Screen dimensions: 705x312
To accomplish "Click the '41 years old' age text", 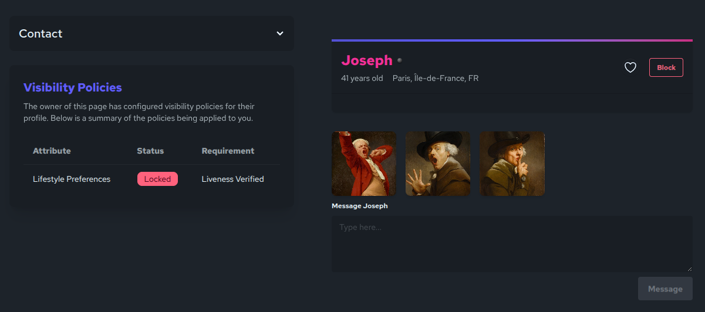I will pyautogui.click(x=362, y=78).
